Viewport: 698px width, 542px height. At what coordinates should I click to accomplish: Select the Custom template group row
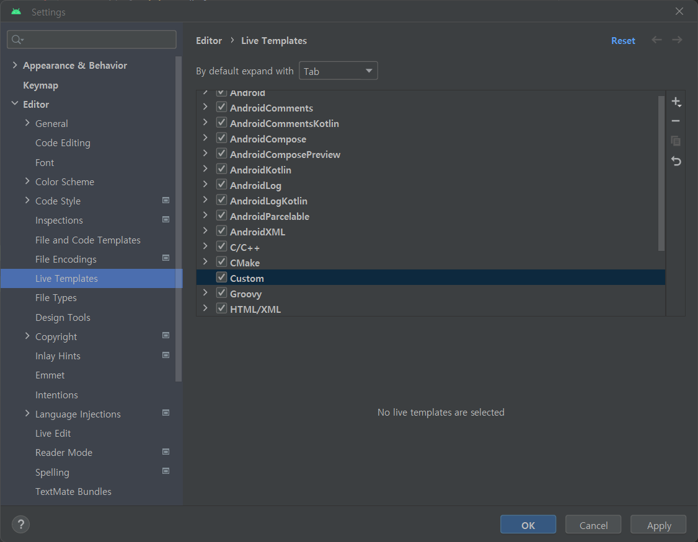pyautogui.click(x=430, y=278)
